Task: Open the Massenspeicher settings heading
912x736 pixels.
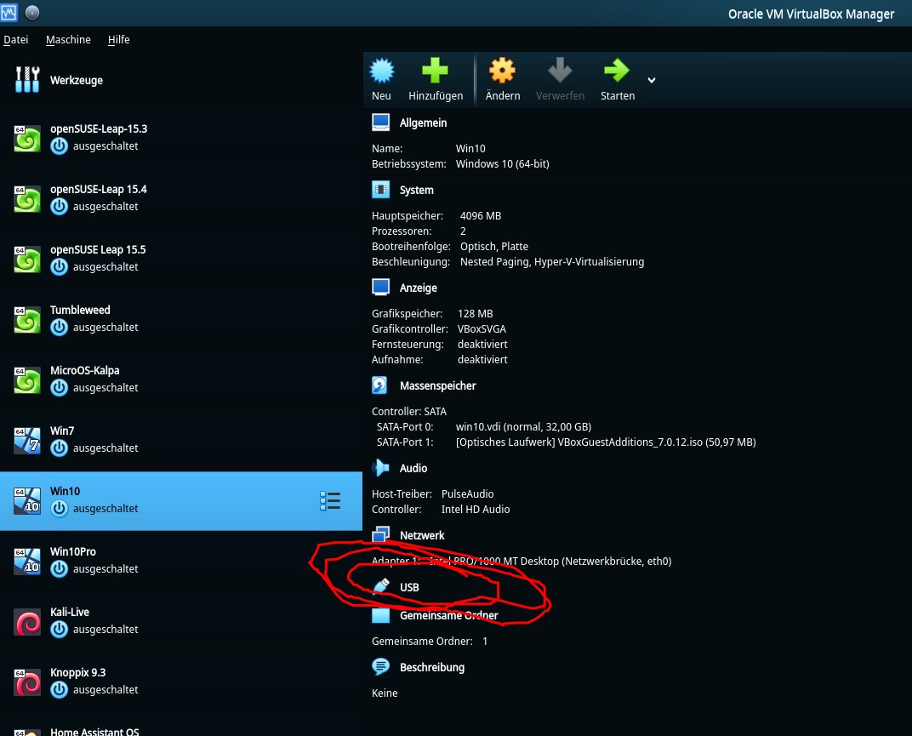Action: point(437,385)
